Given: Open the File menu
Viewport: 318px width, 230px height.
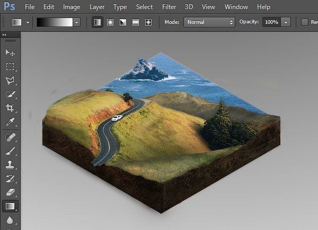Looking at the screenshot, I should 30,7.
